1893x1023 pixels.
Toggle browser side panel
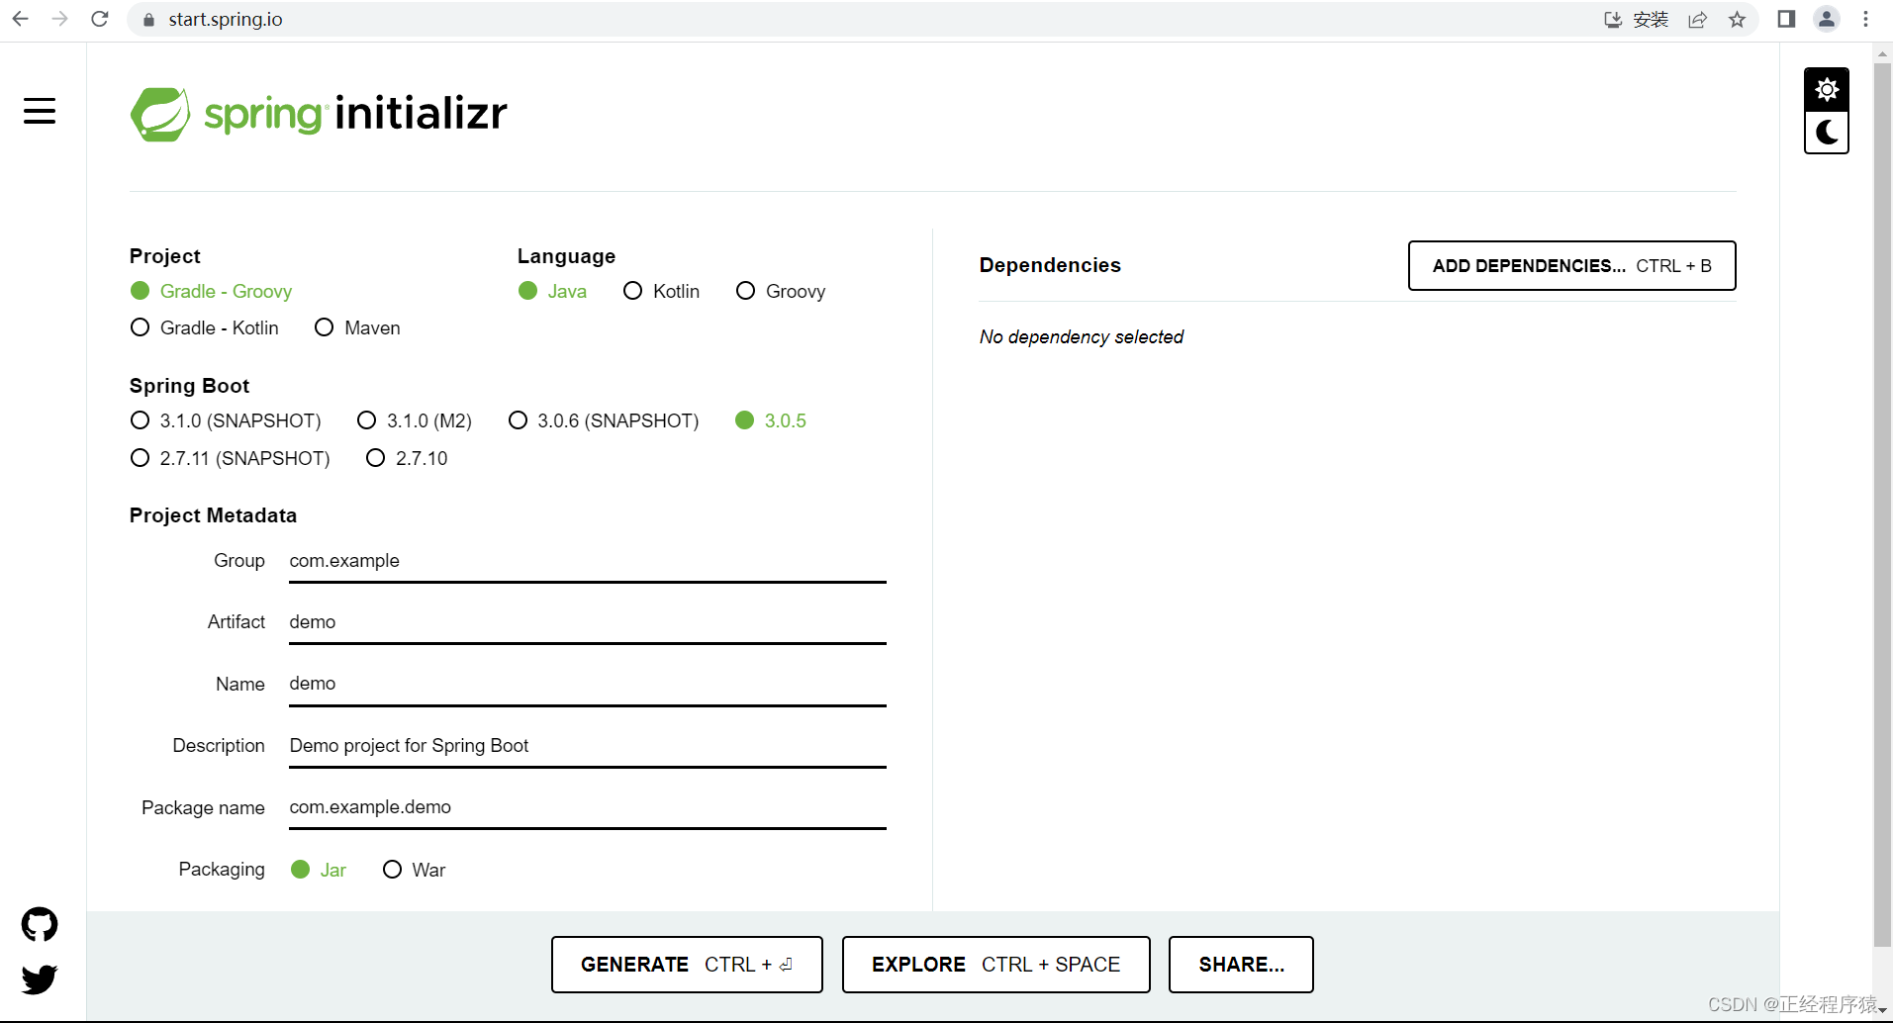[1786, 19]
